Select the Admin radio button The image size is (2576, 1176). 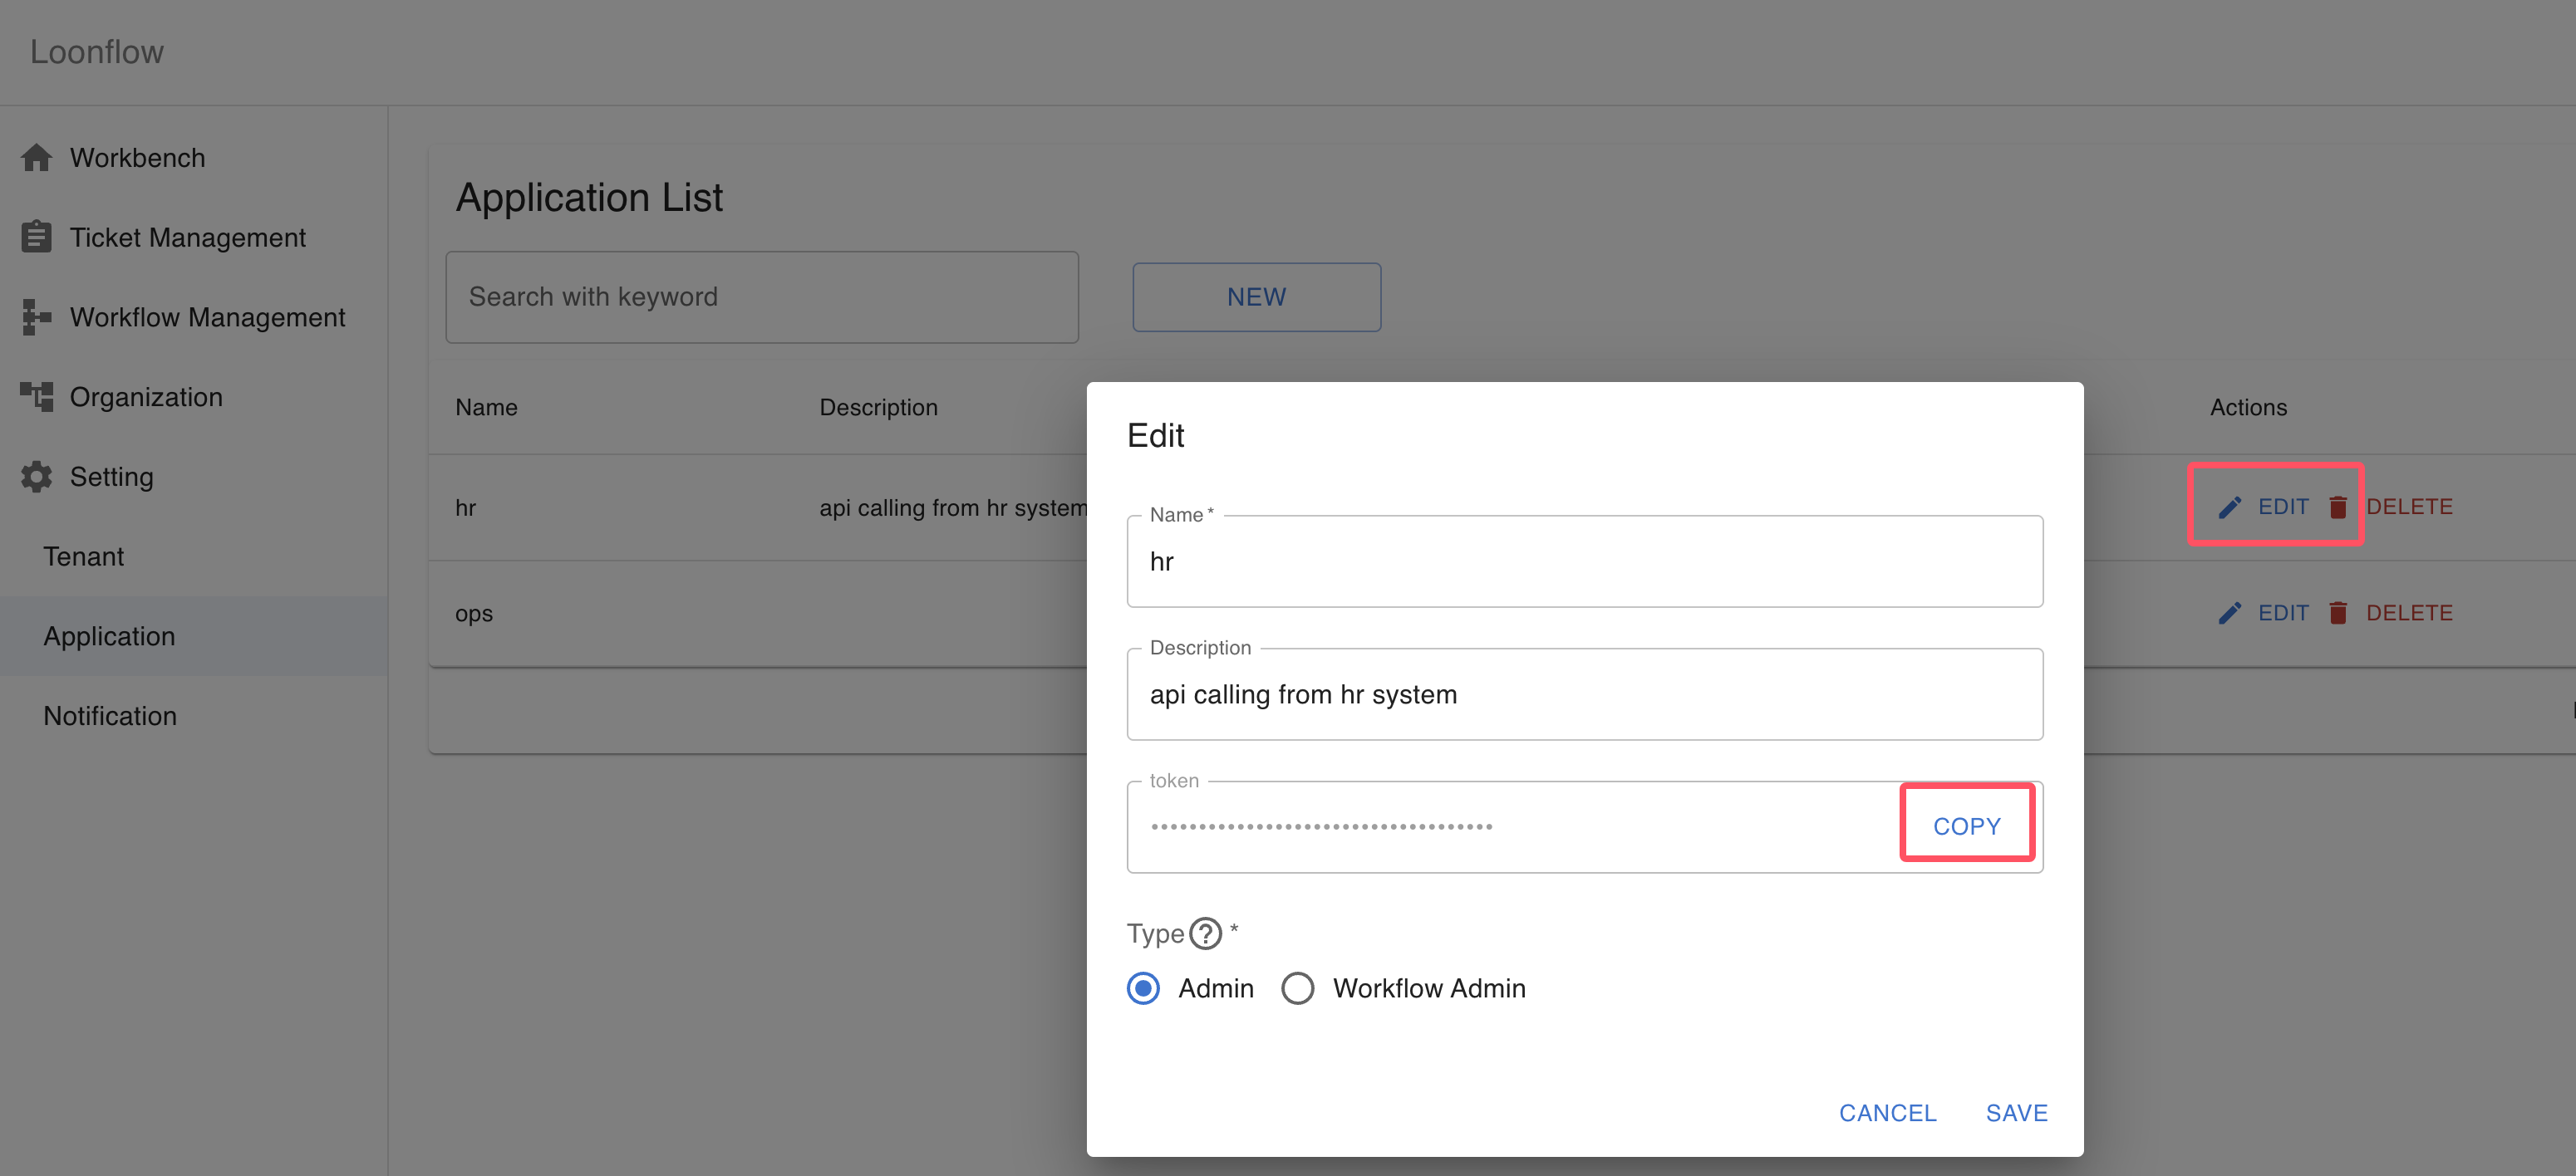[x=1143, y=988]
